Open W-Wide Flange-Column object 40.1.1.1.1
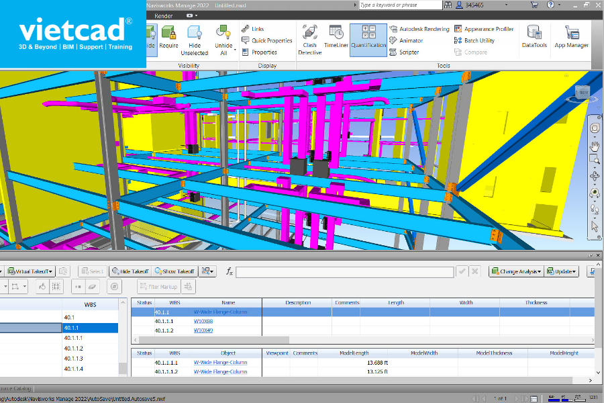This screenshot has height=403, width=604. click(220, 363)
